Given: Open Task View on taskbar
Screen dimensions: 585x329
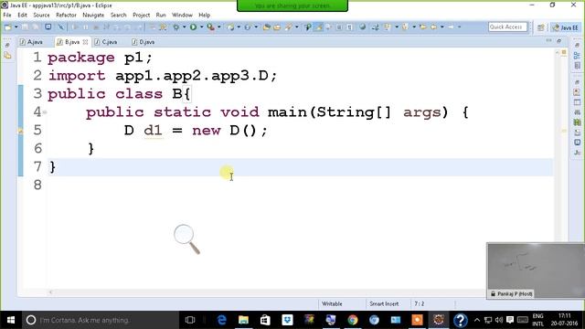Looking at the screenshot, I should coord(190,320).
